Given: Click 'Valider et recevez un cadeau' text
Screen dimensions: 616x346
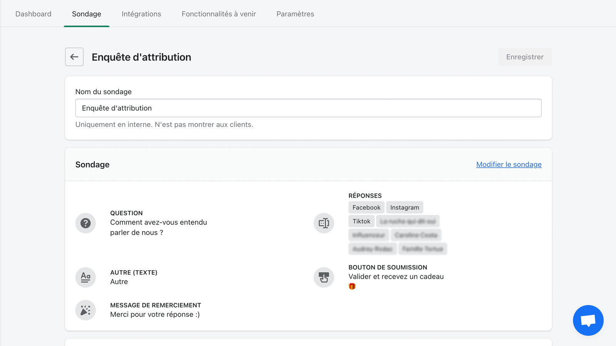Looking at the screenshot, I should 396,277.
